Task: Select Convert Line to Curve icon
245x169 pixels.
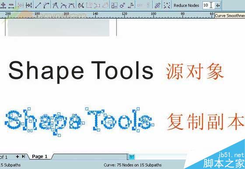Action: tap(46, 5)
